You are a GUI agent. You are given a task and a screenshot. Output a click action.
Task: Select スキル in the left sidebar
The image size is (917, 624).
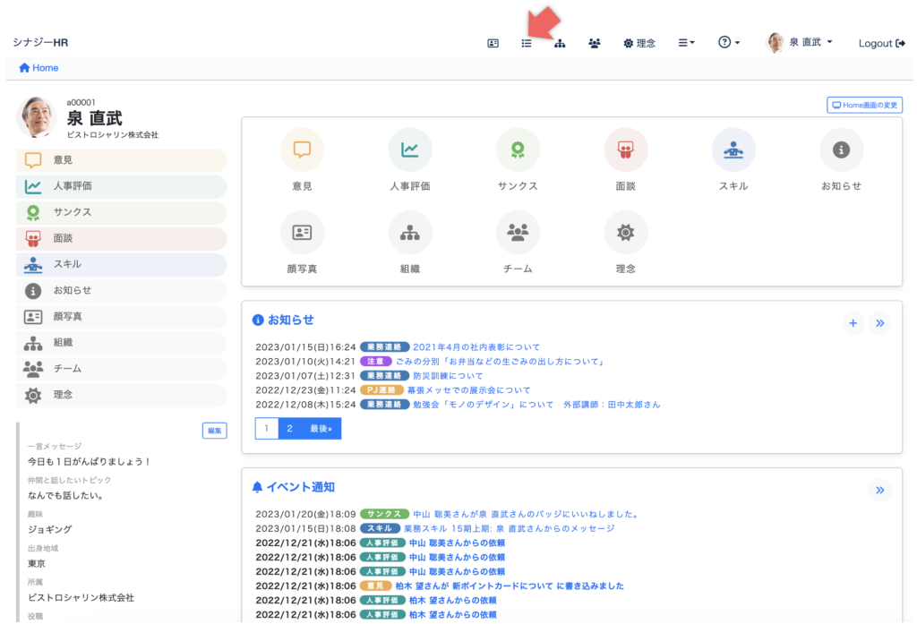(x=121, y=265)
